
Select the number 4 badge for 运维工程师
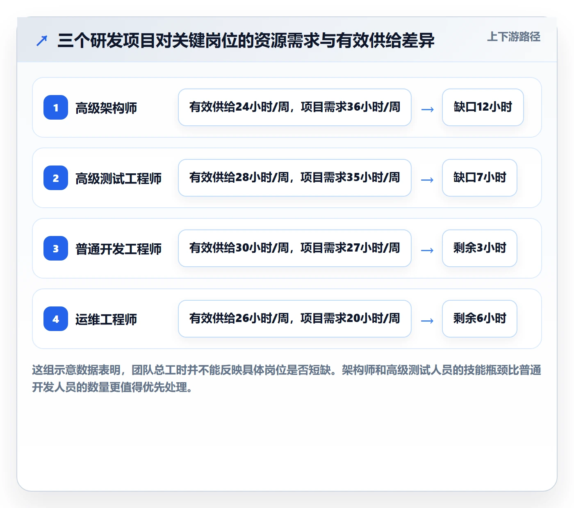56,319
